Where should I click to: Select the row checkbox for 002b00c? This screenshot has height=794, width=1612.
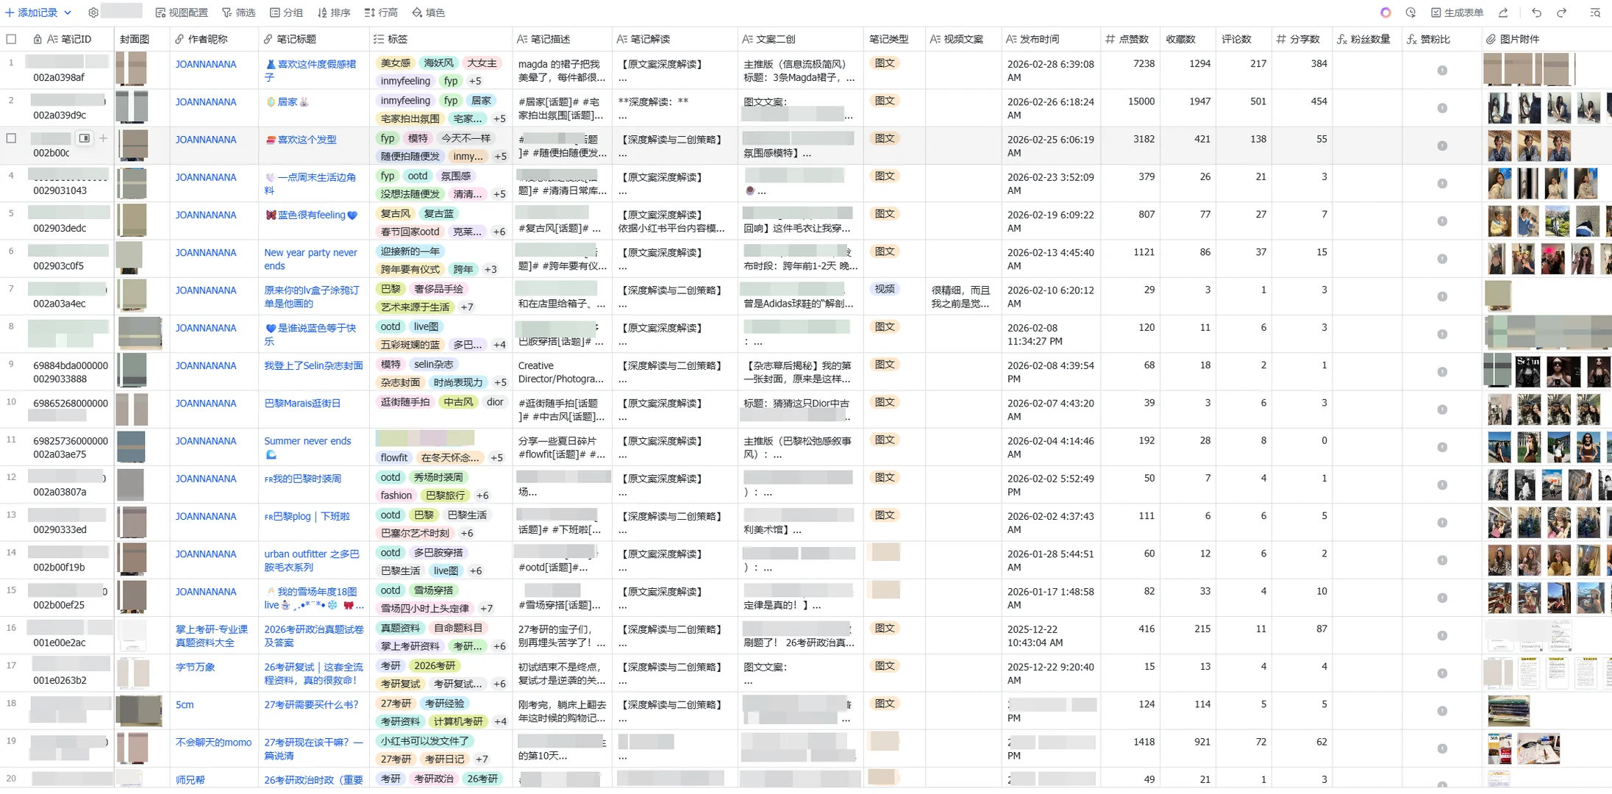11,138
